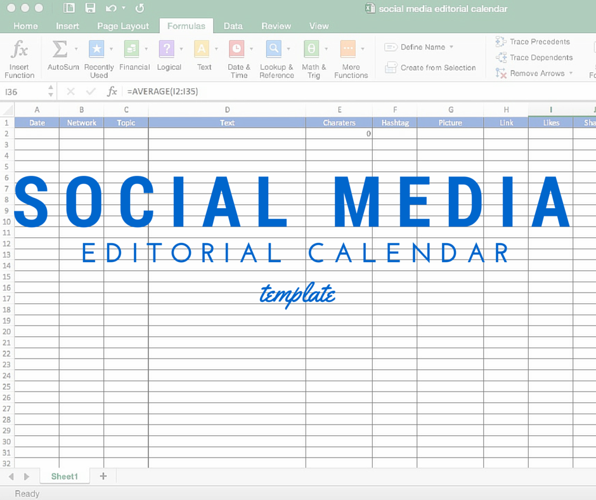Click Create from Selection button

click(431, 68)
